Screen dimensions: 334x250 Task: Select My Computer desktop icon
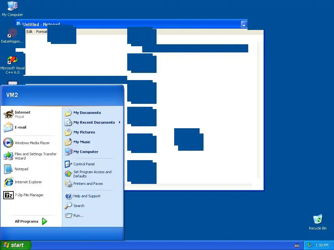tap(12, 9)
